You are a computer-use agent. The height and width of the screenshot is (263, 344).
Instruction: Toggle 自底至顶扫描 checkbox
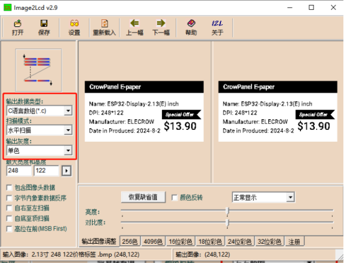[9, 218]
